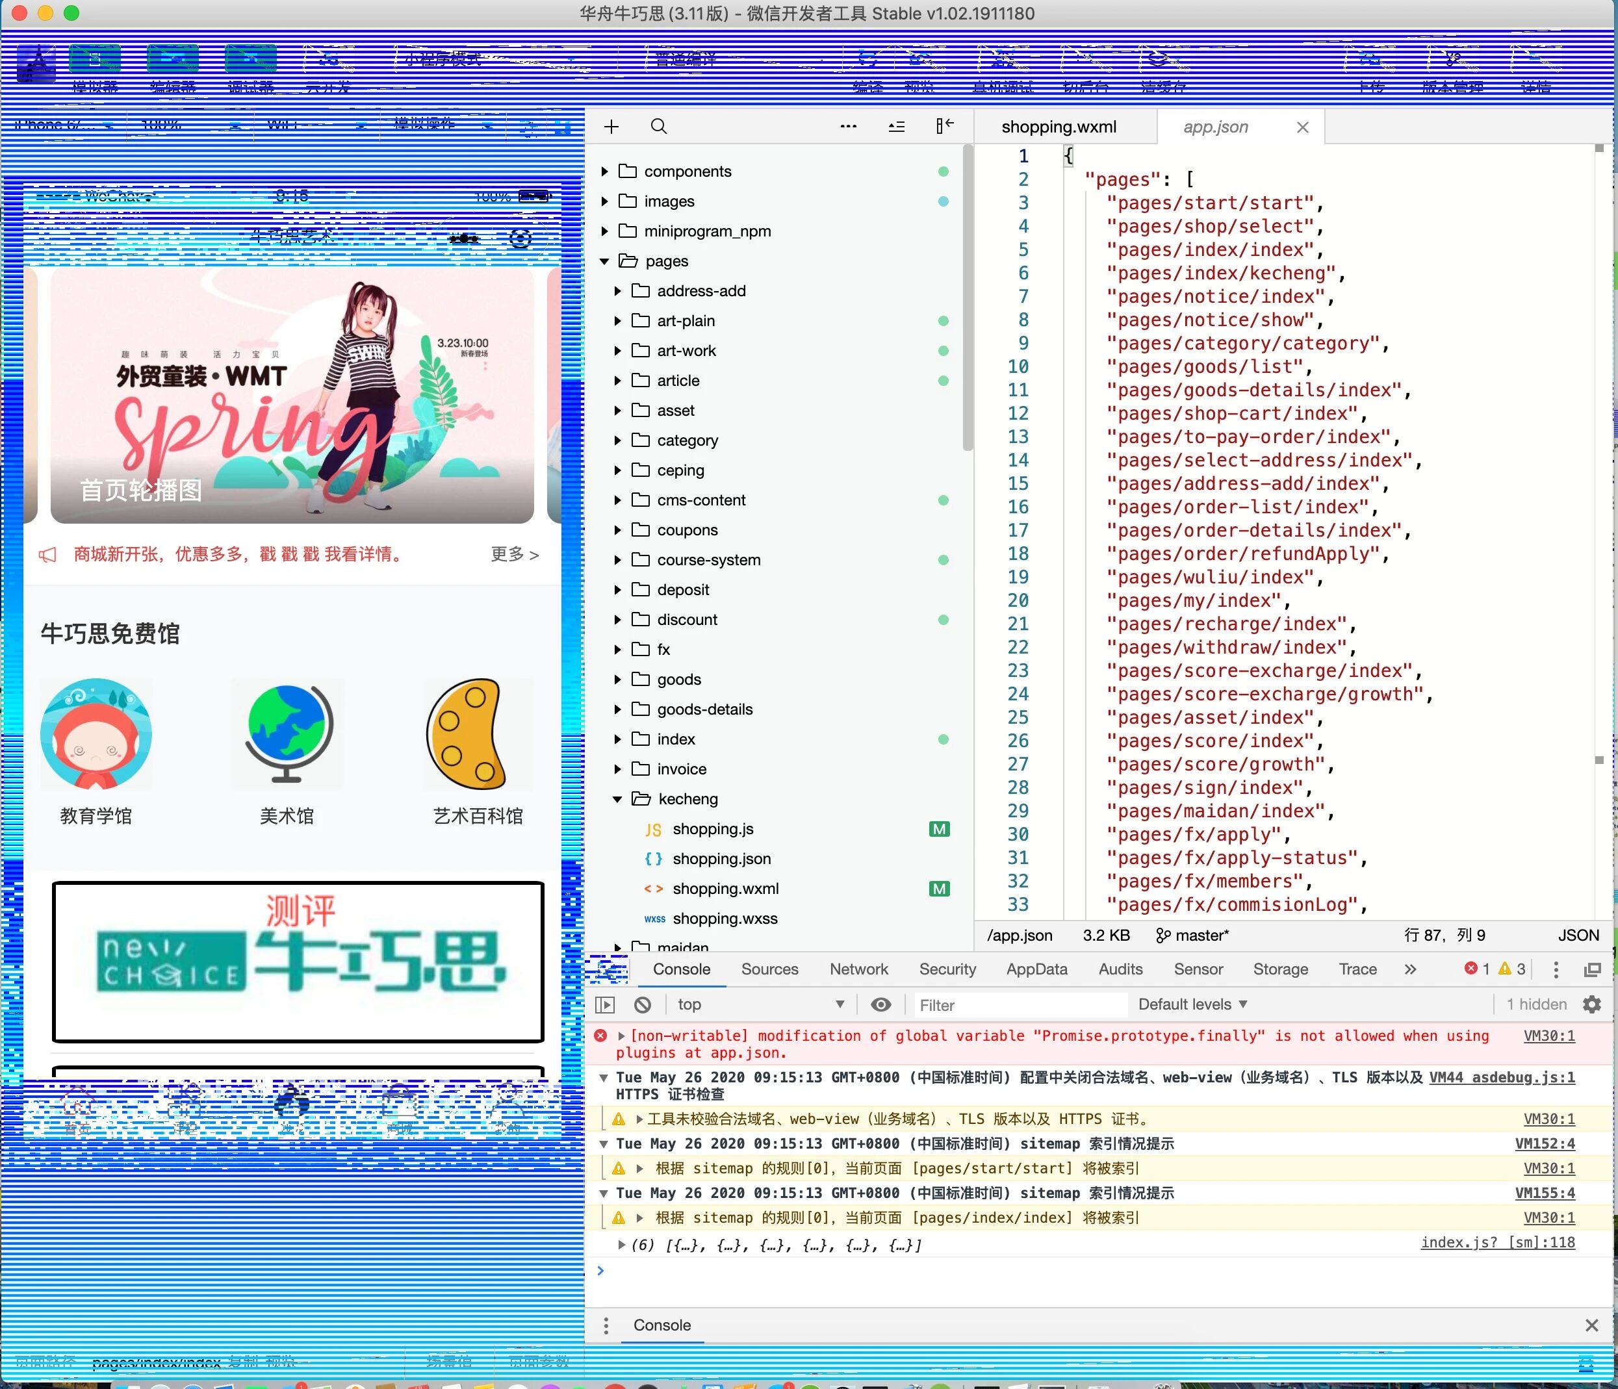Open shopping.js in the file tree

coord(712,829)
